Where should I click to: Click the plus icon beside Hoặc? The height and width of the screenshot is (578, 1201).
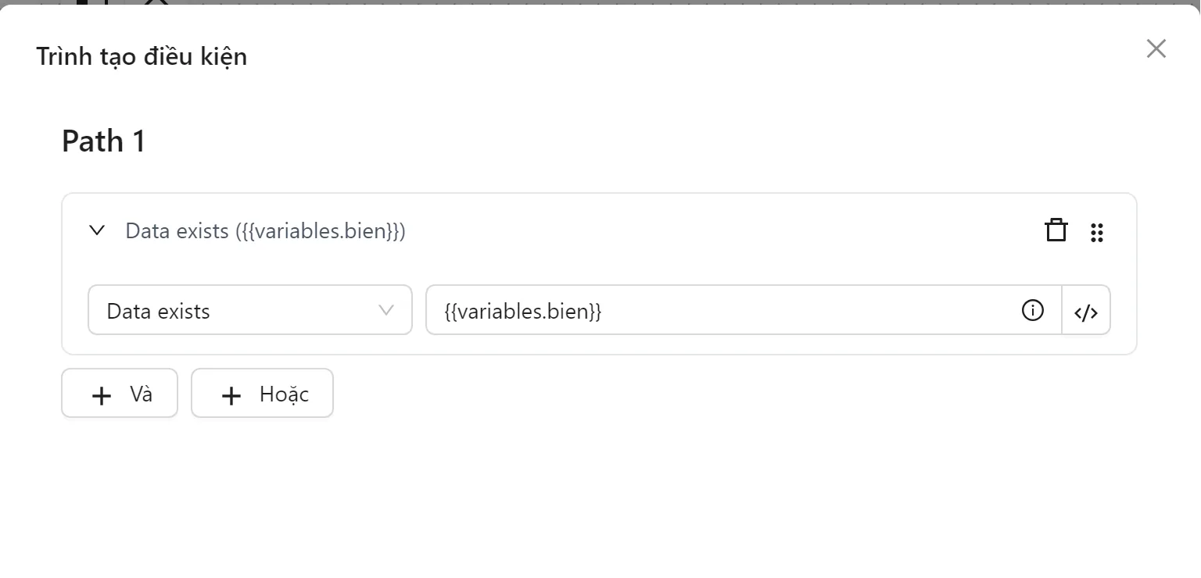point(231,395)
